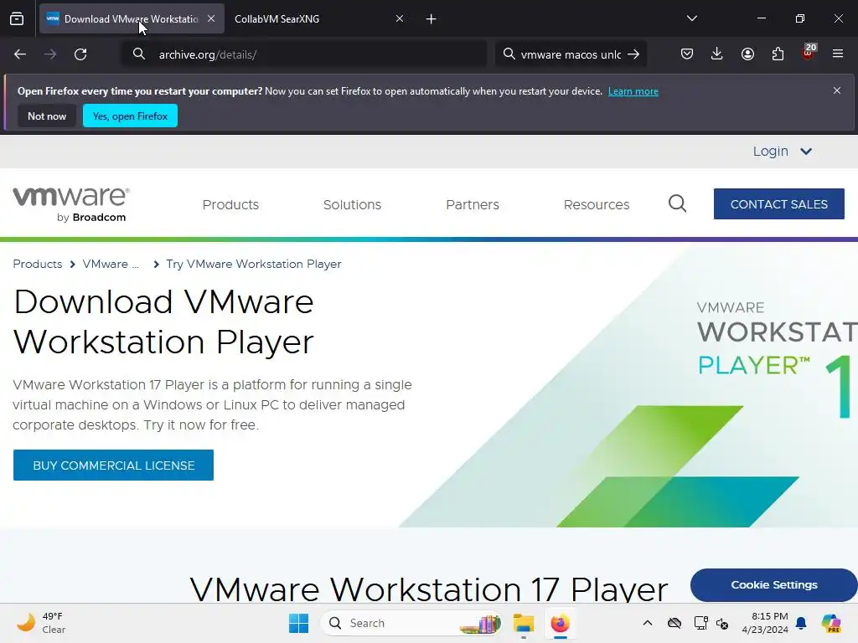
Task: Open Save to Pocket icon
Action: click(x=687, y=54)
